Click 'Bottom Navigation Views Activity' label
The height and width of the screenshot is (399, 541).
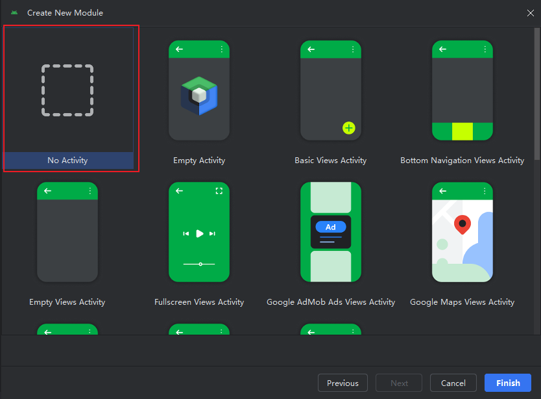(463, 161)
